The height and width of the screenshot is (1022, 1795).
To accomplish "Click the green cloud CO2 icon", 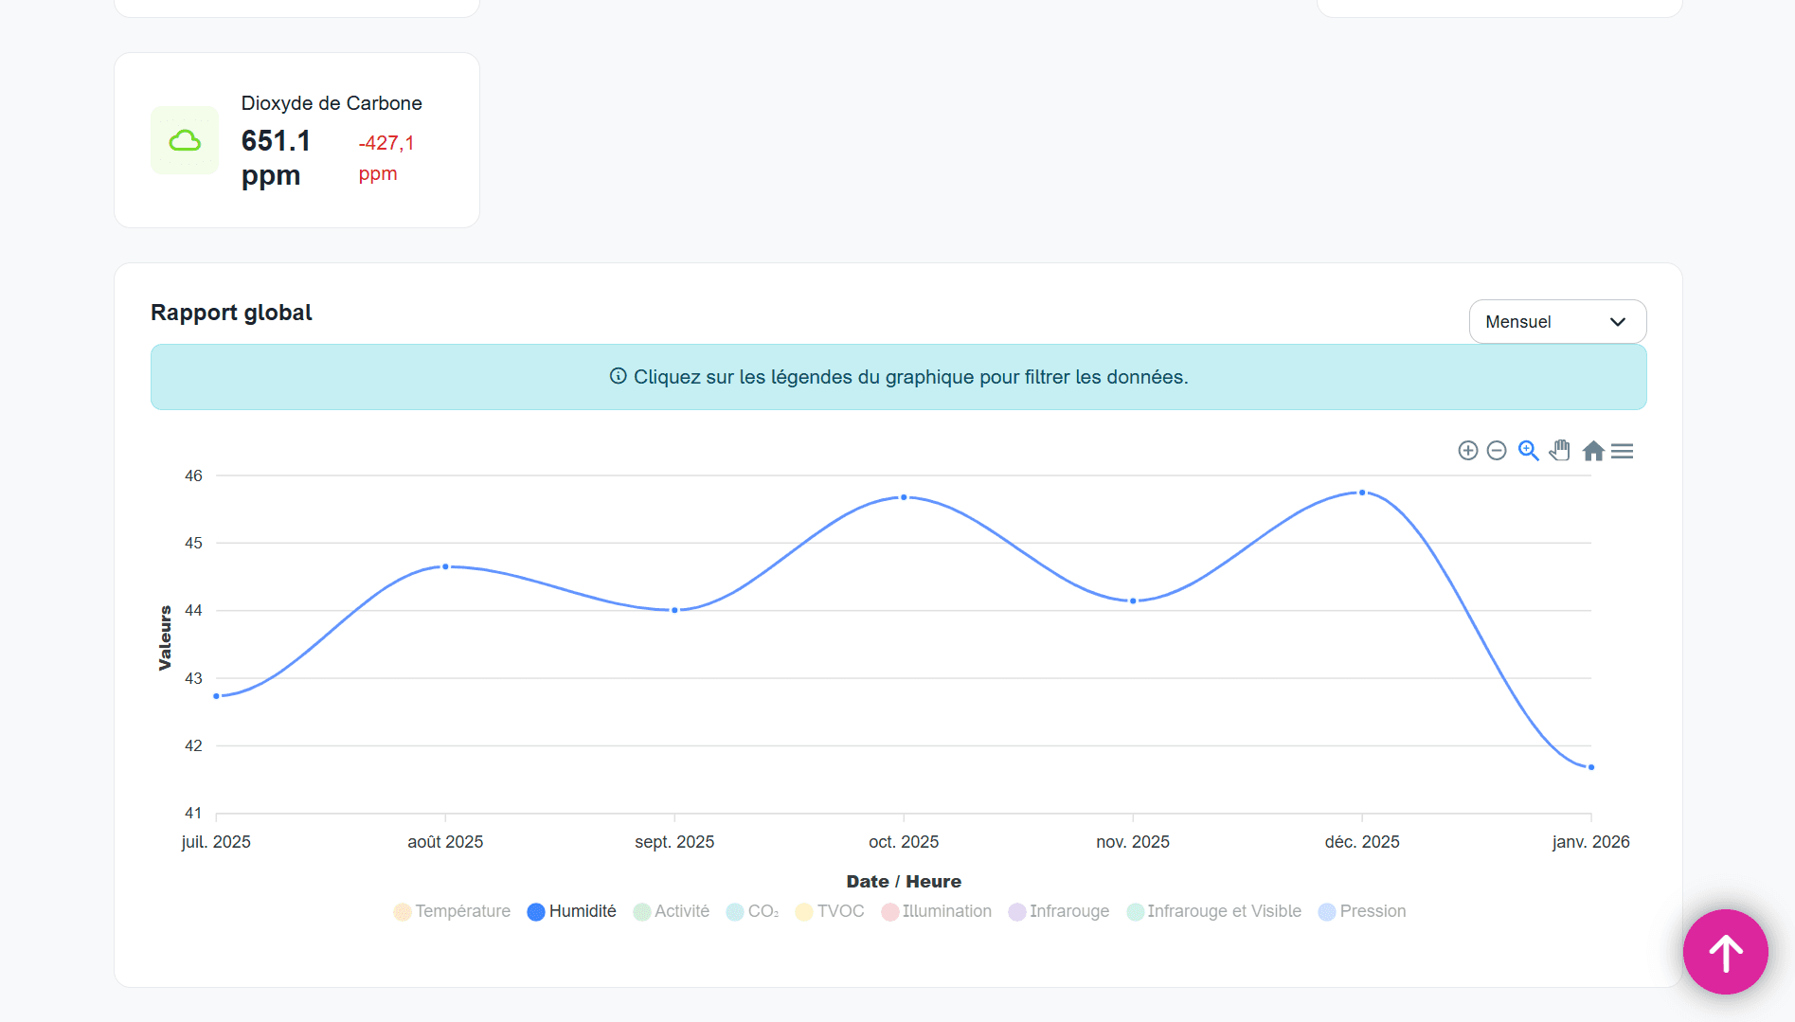I will pyautogui.click(x=185, y=140).
